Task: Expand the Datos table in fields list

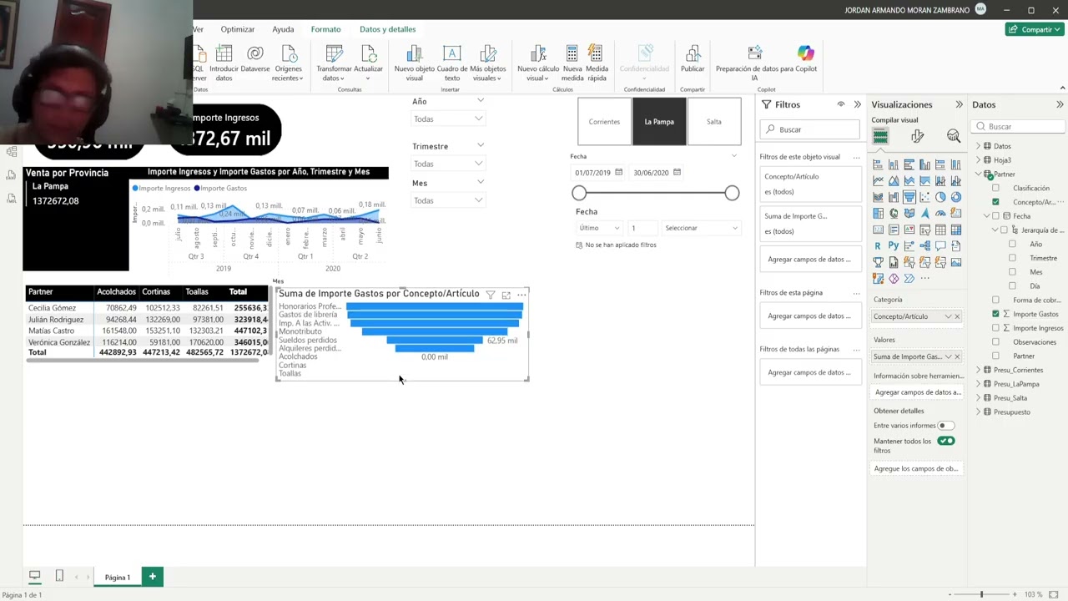Action: point(979,146)
